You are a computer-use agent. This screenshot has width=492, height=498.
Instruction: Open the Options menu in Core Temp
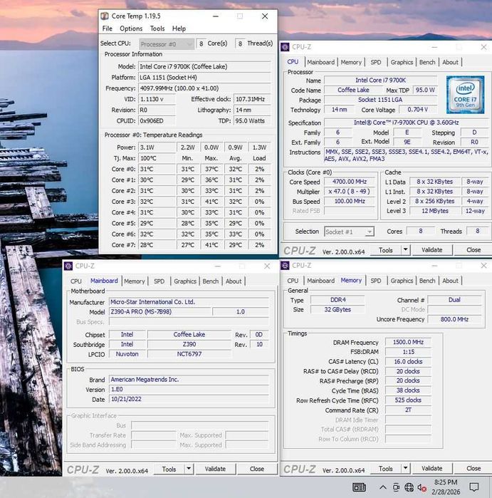point(131,28)
